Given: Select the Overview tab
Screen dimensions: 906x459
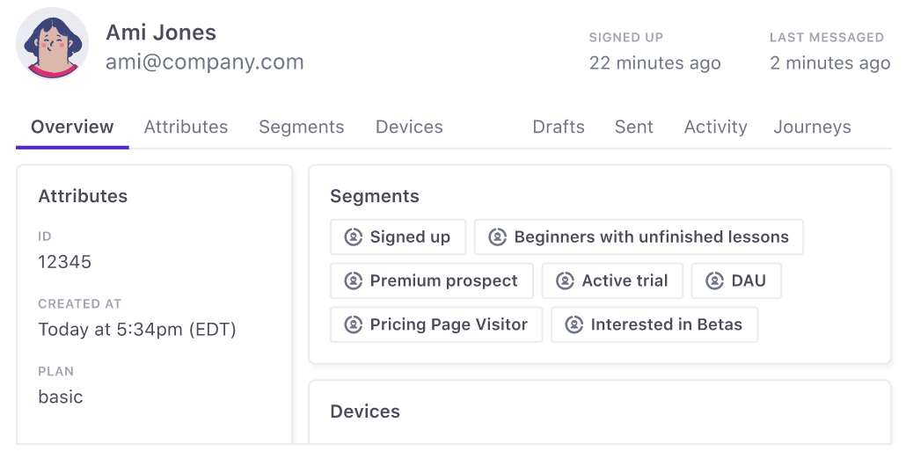Looking at the screenshot, I should [72, 127].
